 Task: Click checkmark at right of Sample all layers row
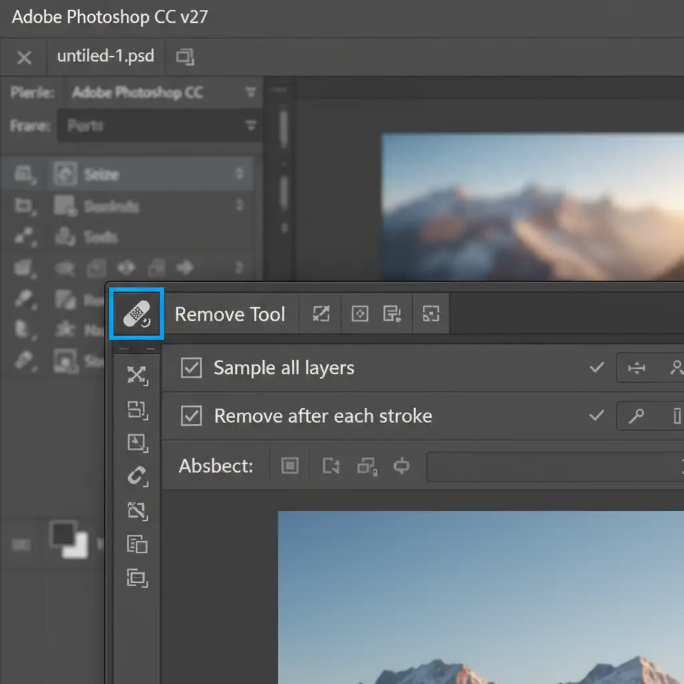click(596, 368)
